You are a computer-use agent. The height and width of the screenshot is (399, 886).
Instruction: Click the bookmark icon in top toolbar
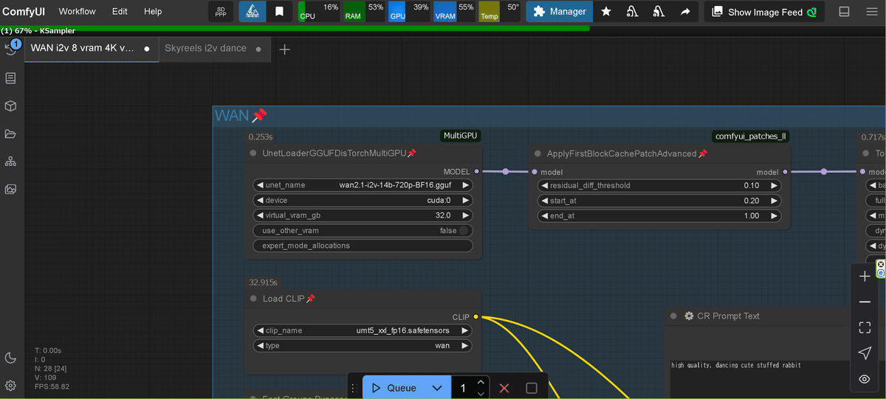[280, 12]
